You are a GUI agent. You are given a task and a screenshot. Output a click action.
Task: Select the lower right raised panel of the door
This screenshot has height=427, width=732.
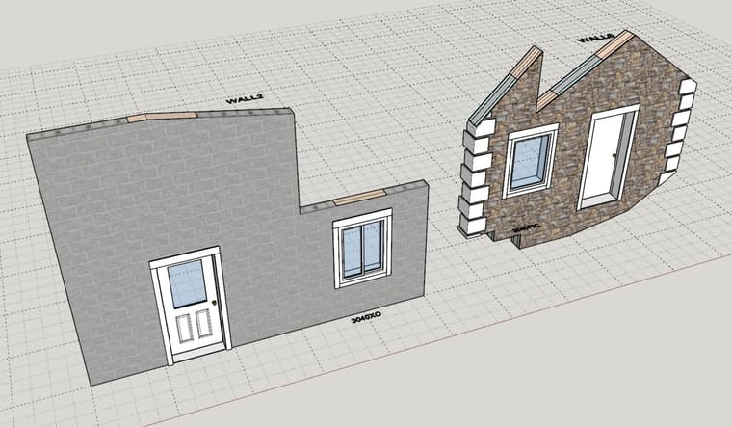point(204,323)
